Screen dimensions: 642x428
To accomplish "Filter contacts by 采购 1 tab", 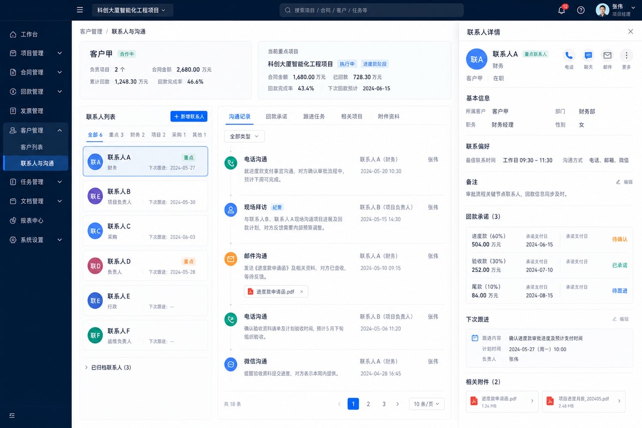I will 179,135.
